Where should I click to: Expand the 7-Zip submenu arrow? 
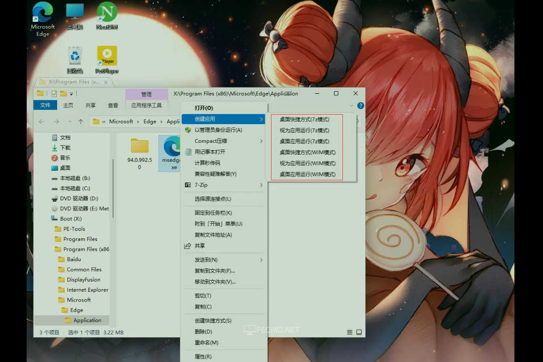(x=261, y=185)
